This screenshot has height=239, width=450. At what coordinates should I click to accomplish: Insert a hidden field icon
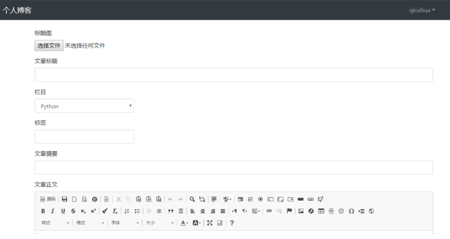point(321,199)
